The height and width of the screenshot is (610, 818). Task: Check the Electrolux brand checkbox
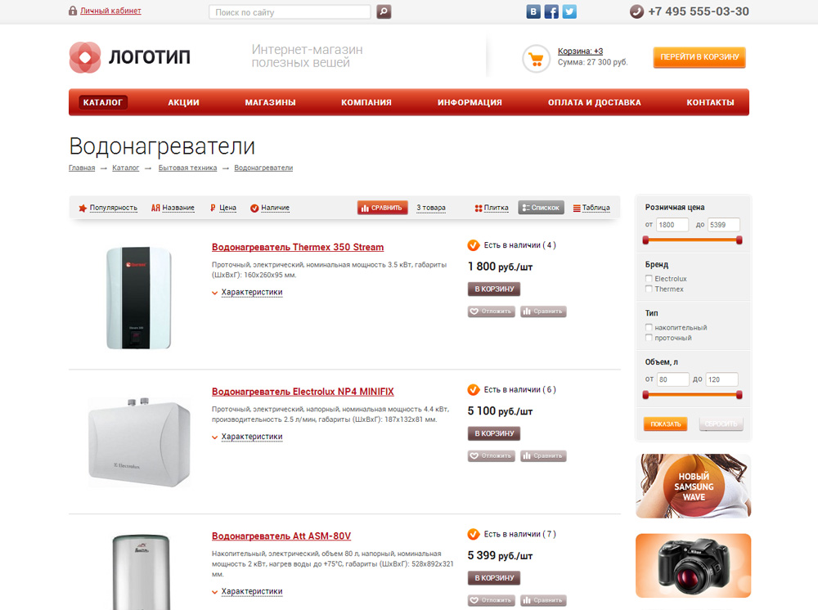tap(649, 278)
